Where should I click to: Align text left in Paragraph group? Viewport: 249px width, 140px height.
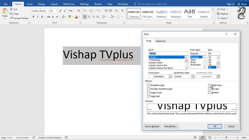coord(85,17)
